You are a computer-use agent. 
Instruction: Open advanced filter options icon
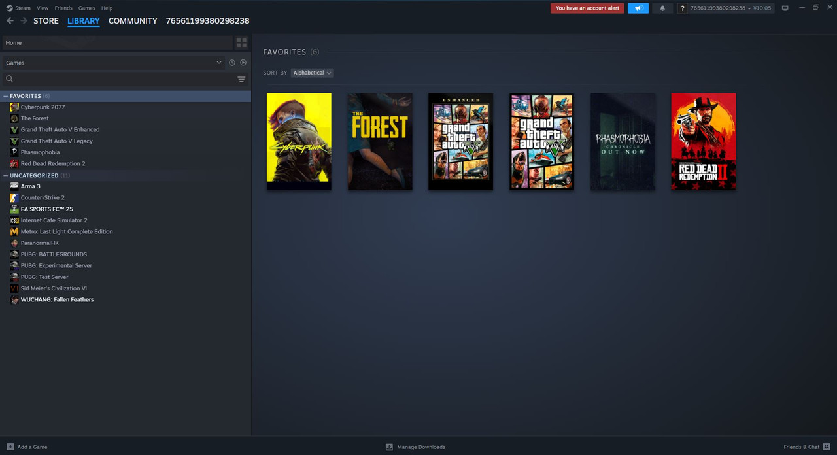[241, 79]
